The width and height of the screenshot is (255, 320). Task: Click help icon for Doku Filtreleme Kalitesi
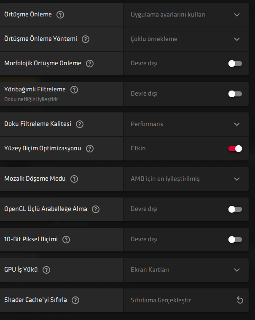pos(80,124)
